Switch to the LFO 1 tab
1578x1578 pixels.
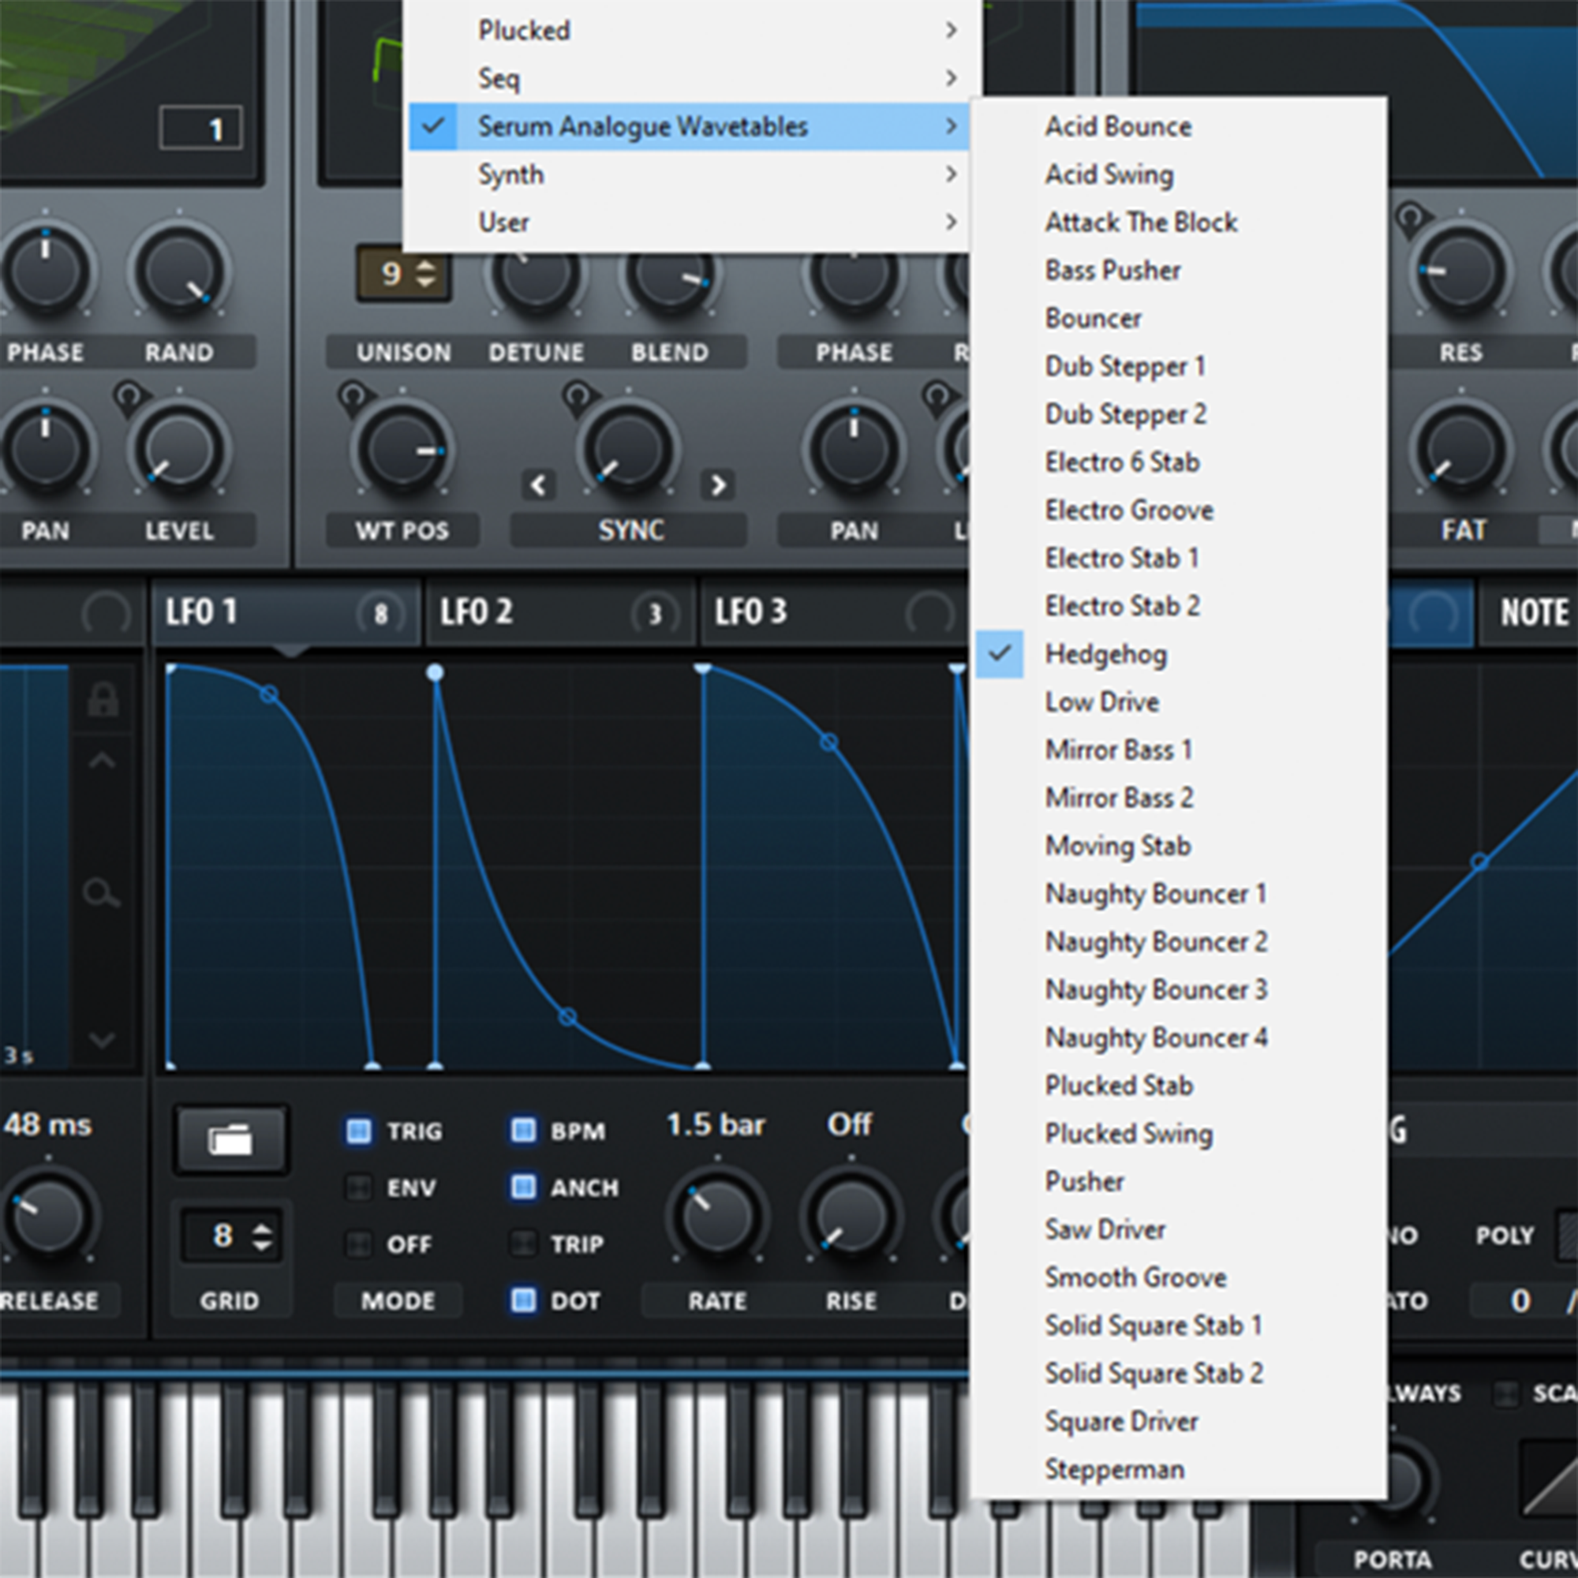[x=286, y=612]
